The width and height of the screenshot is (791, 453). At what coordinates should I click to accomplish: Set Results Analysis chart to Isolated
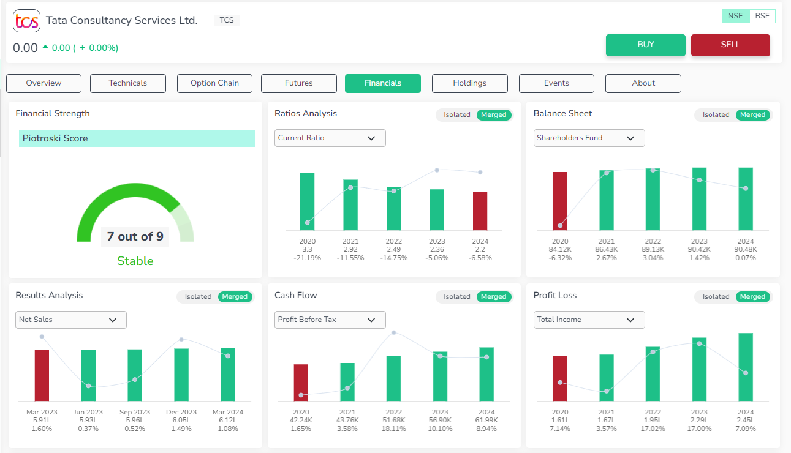click(199, 296)
